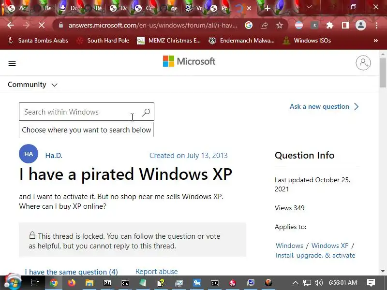
Task: Click the taskbar clock 6:56:01 AM
Action: 342,283
